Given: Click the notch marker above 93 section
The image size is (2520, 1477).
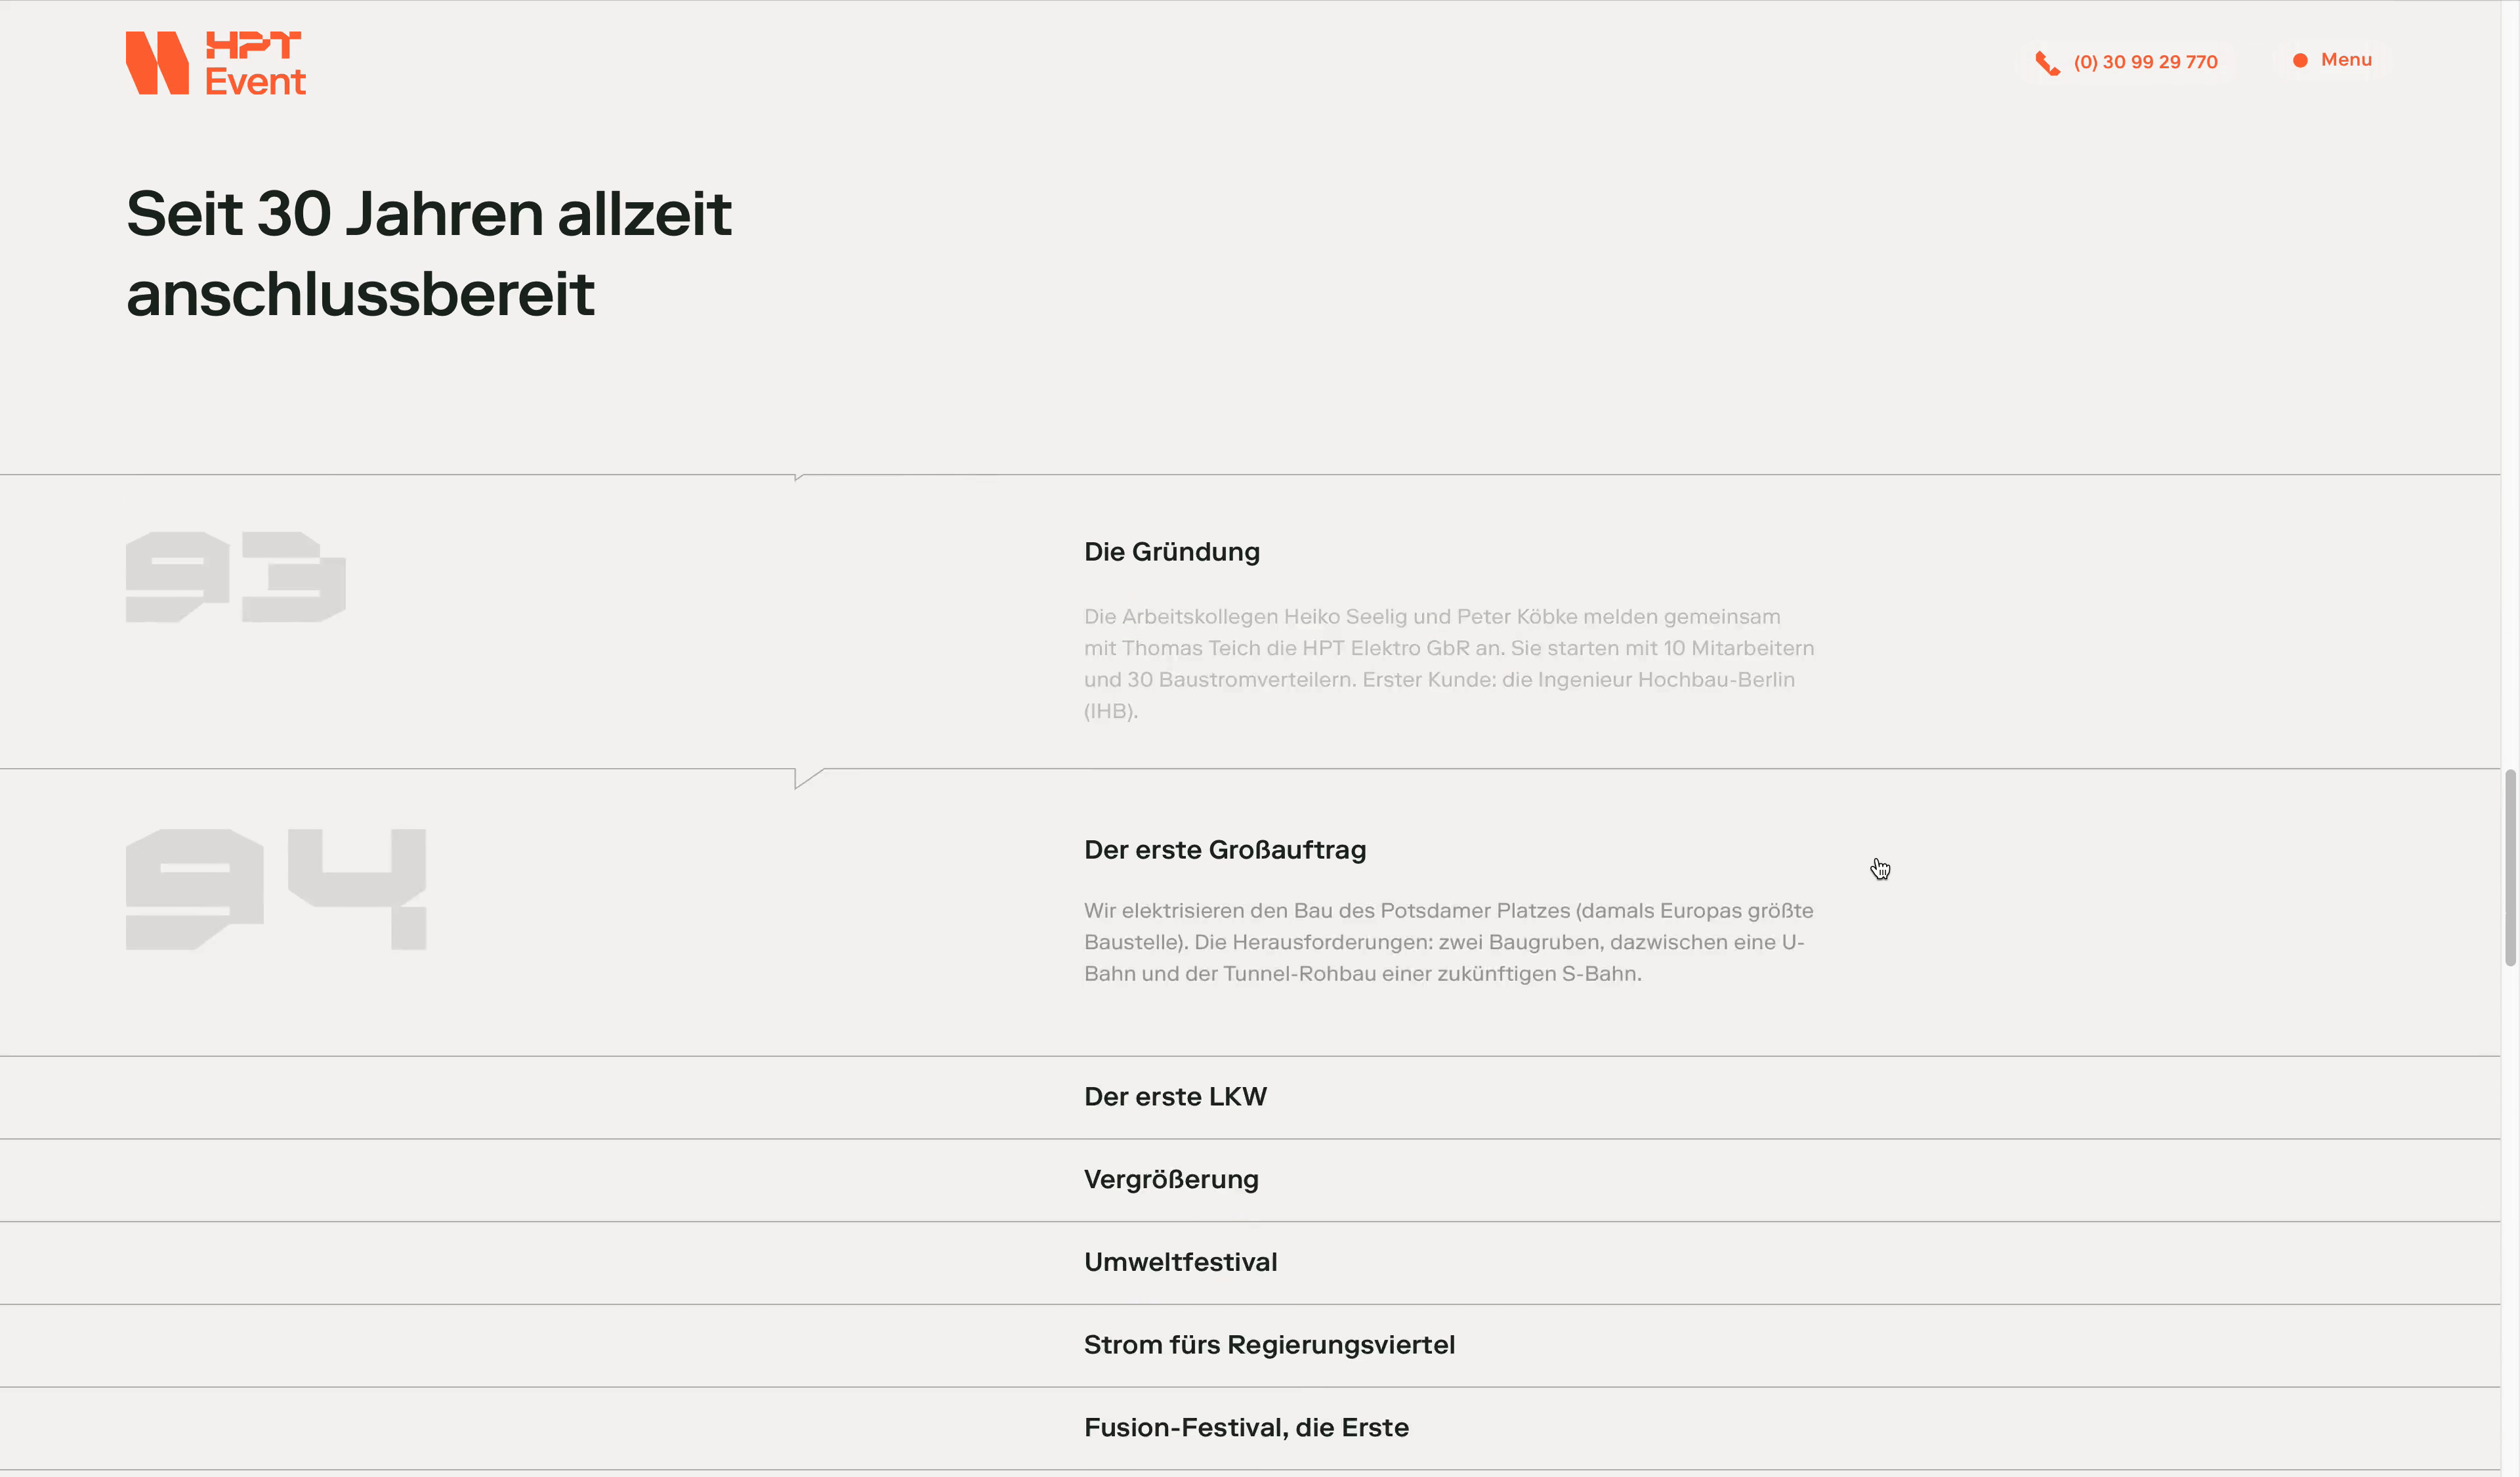Looking at the screenshot, I should point(799,477).
